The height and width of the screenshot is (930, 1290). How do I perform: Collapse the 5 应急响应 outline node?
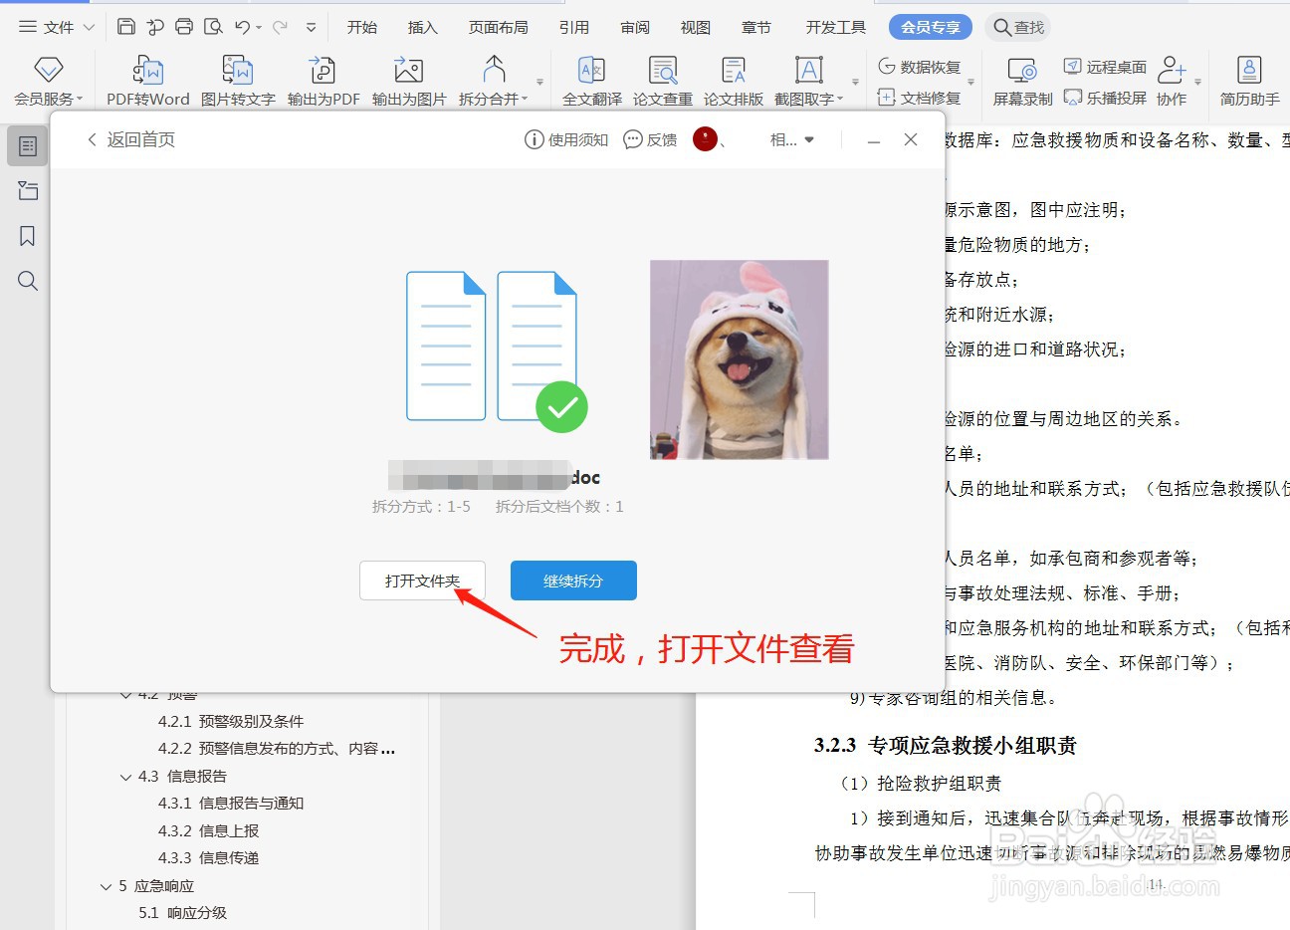107,885
